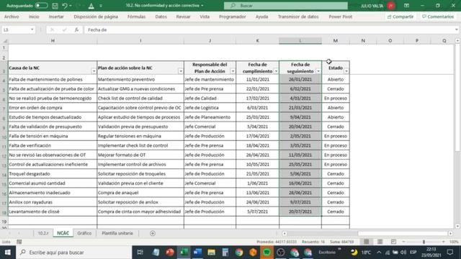Click the Save icon in title bar
Viewport: 461px width, 259px height.
click(x=55, y=6)
